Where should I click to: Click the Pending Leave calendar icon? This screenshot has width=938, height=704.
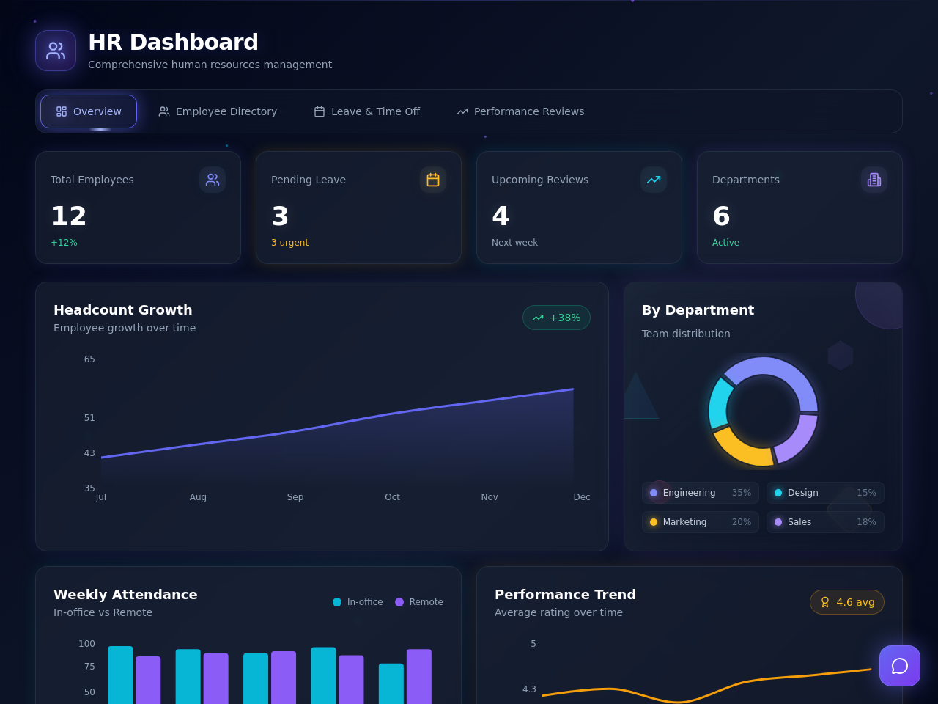pyautogui.click(x=433, y=180)
